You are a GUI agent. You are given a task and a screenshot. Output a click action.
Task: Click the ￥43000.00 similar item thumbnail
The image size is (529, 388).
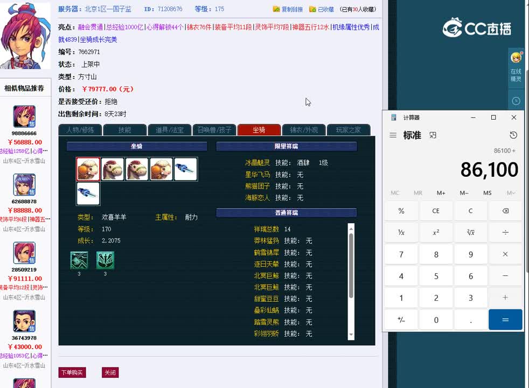click(x=24, y=321)
